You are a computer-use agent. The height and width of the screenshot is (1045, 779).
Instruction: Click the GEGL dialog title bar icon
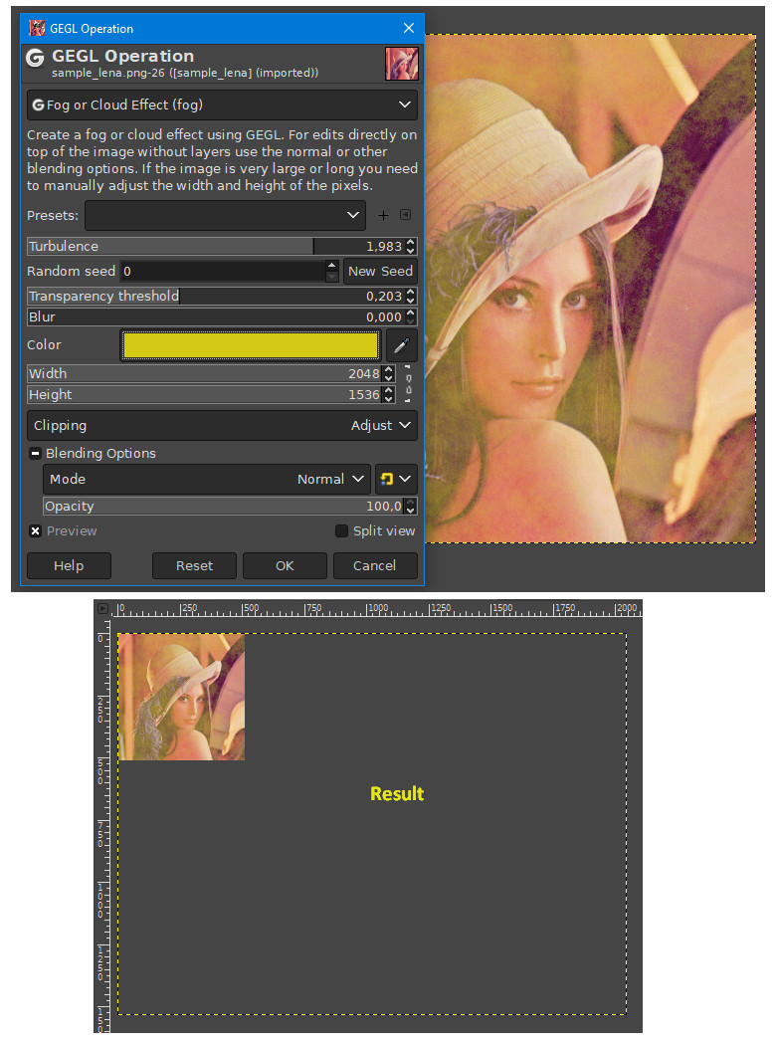(37, 28)
